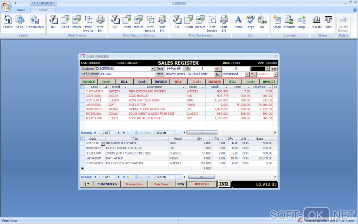Switch to the Books ribbon tab
Viewport: 358px width, 224px height.
pos(43,10)
